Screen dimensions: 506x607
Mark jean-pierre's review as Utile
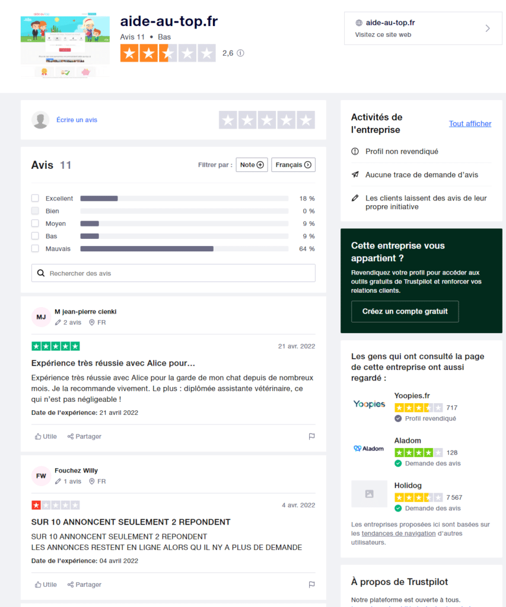[46, 436]
